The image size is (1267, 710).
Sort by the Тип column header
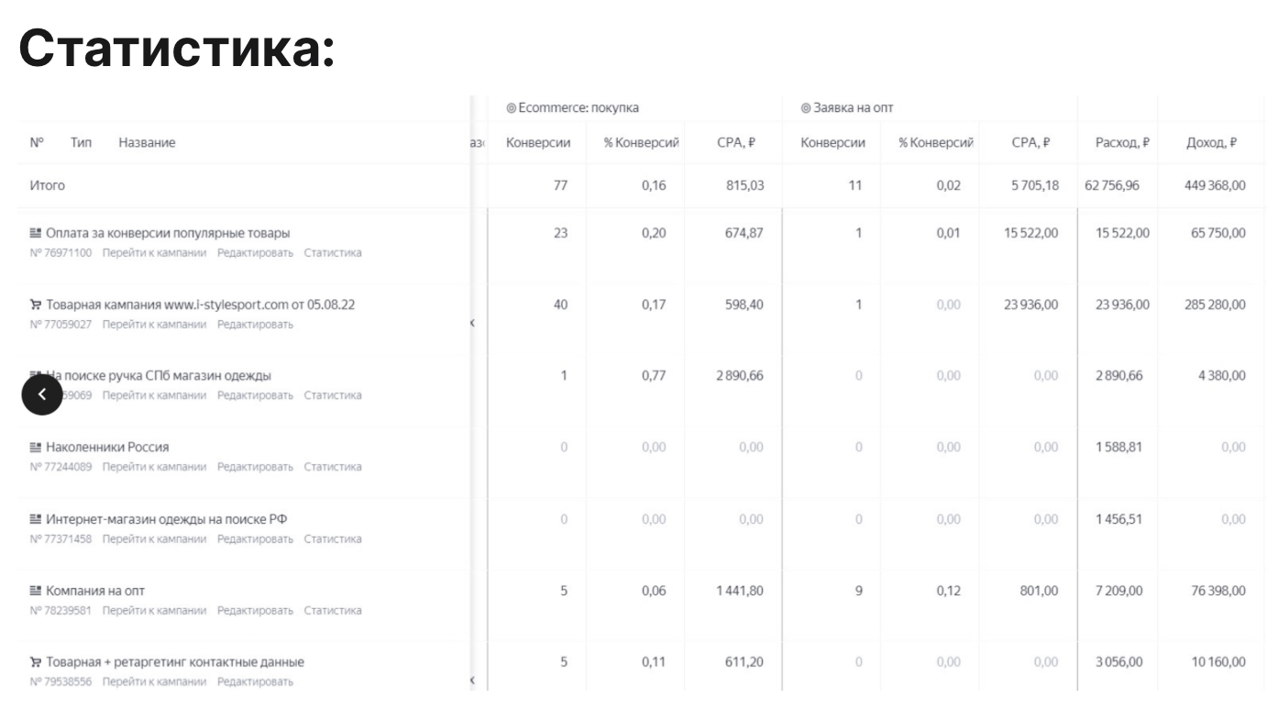coord(81,143)
